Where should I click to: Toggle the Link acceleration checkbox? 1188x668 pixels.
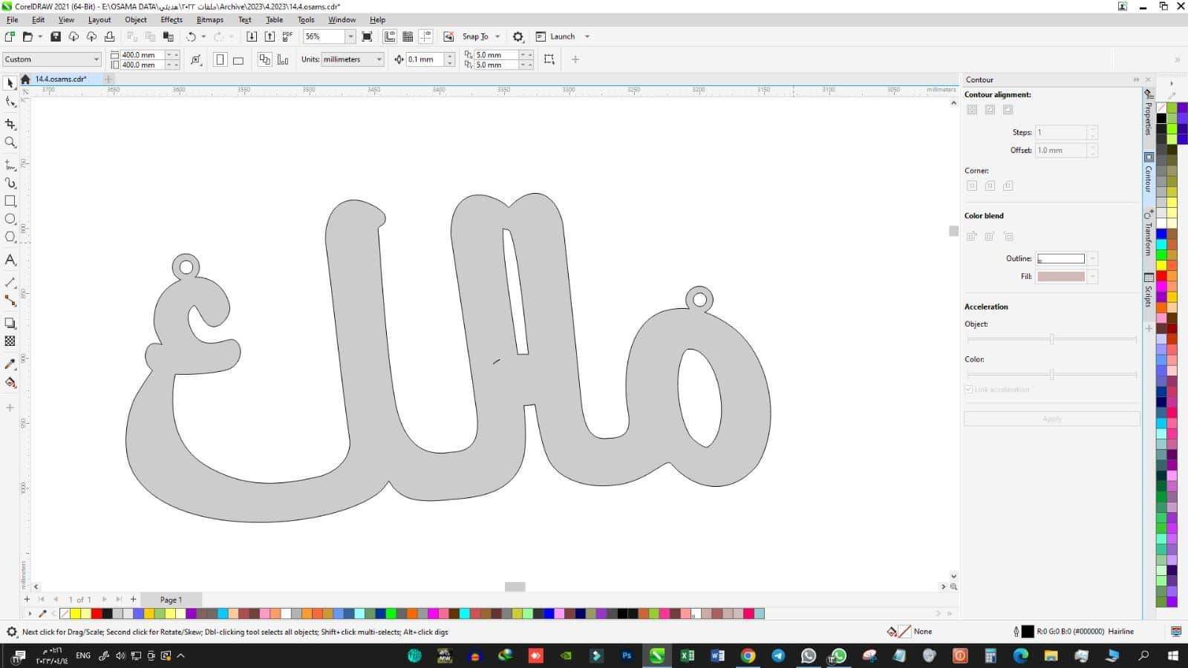pyautogui.click(x=969, y=390)
